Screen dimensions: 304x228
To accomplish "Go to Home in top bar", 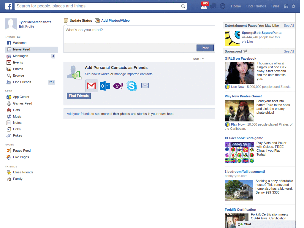I will 236,6.
